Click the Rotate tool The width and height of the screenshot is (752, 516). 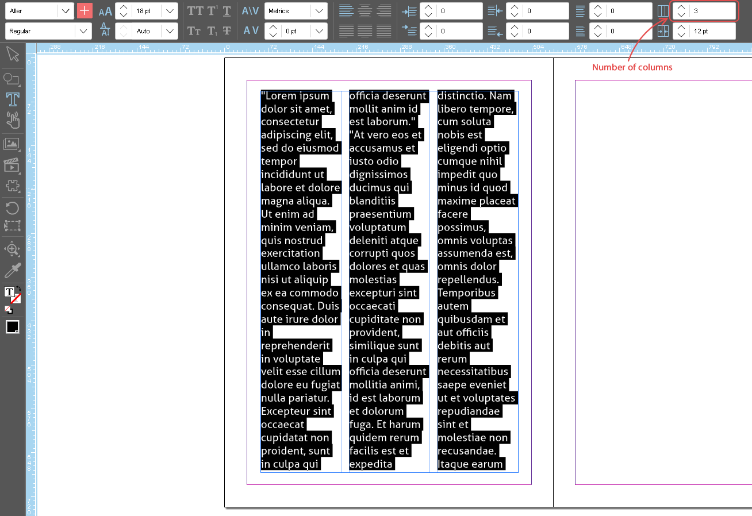12,207
